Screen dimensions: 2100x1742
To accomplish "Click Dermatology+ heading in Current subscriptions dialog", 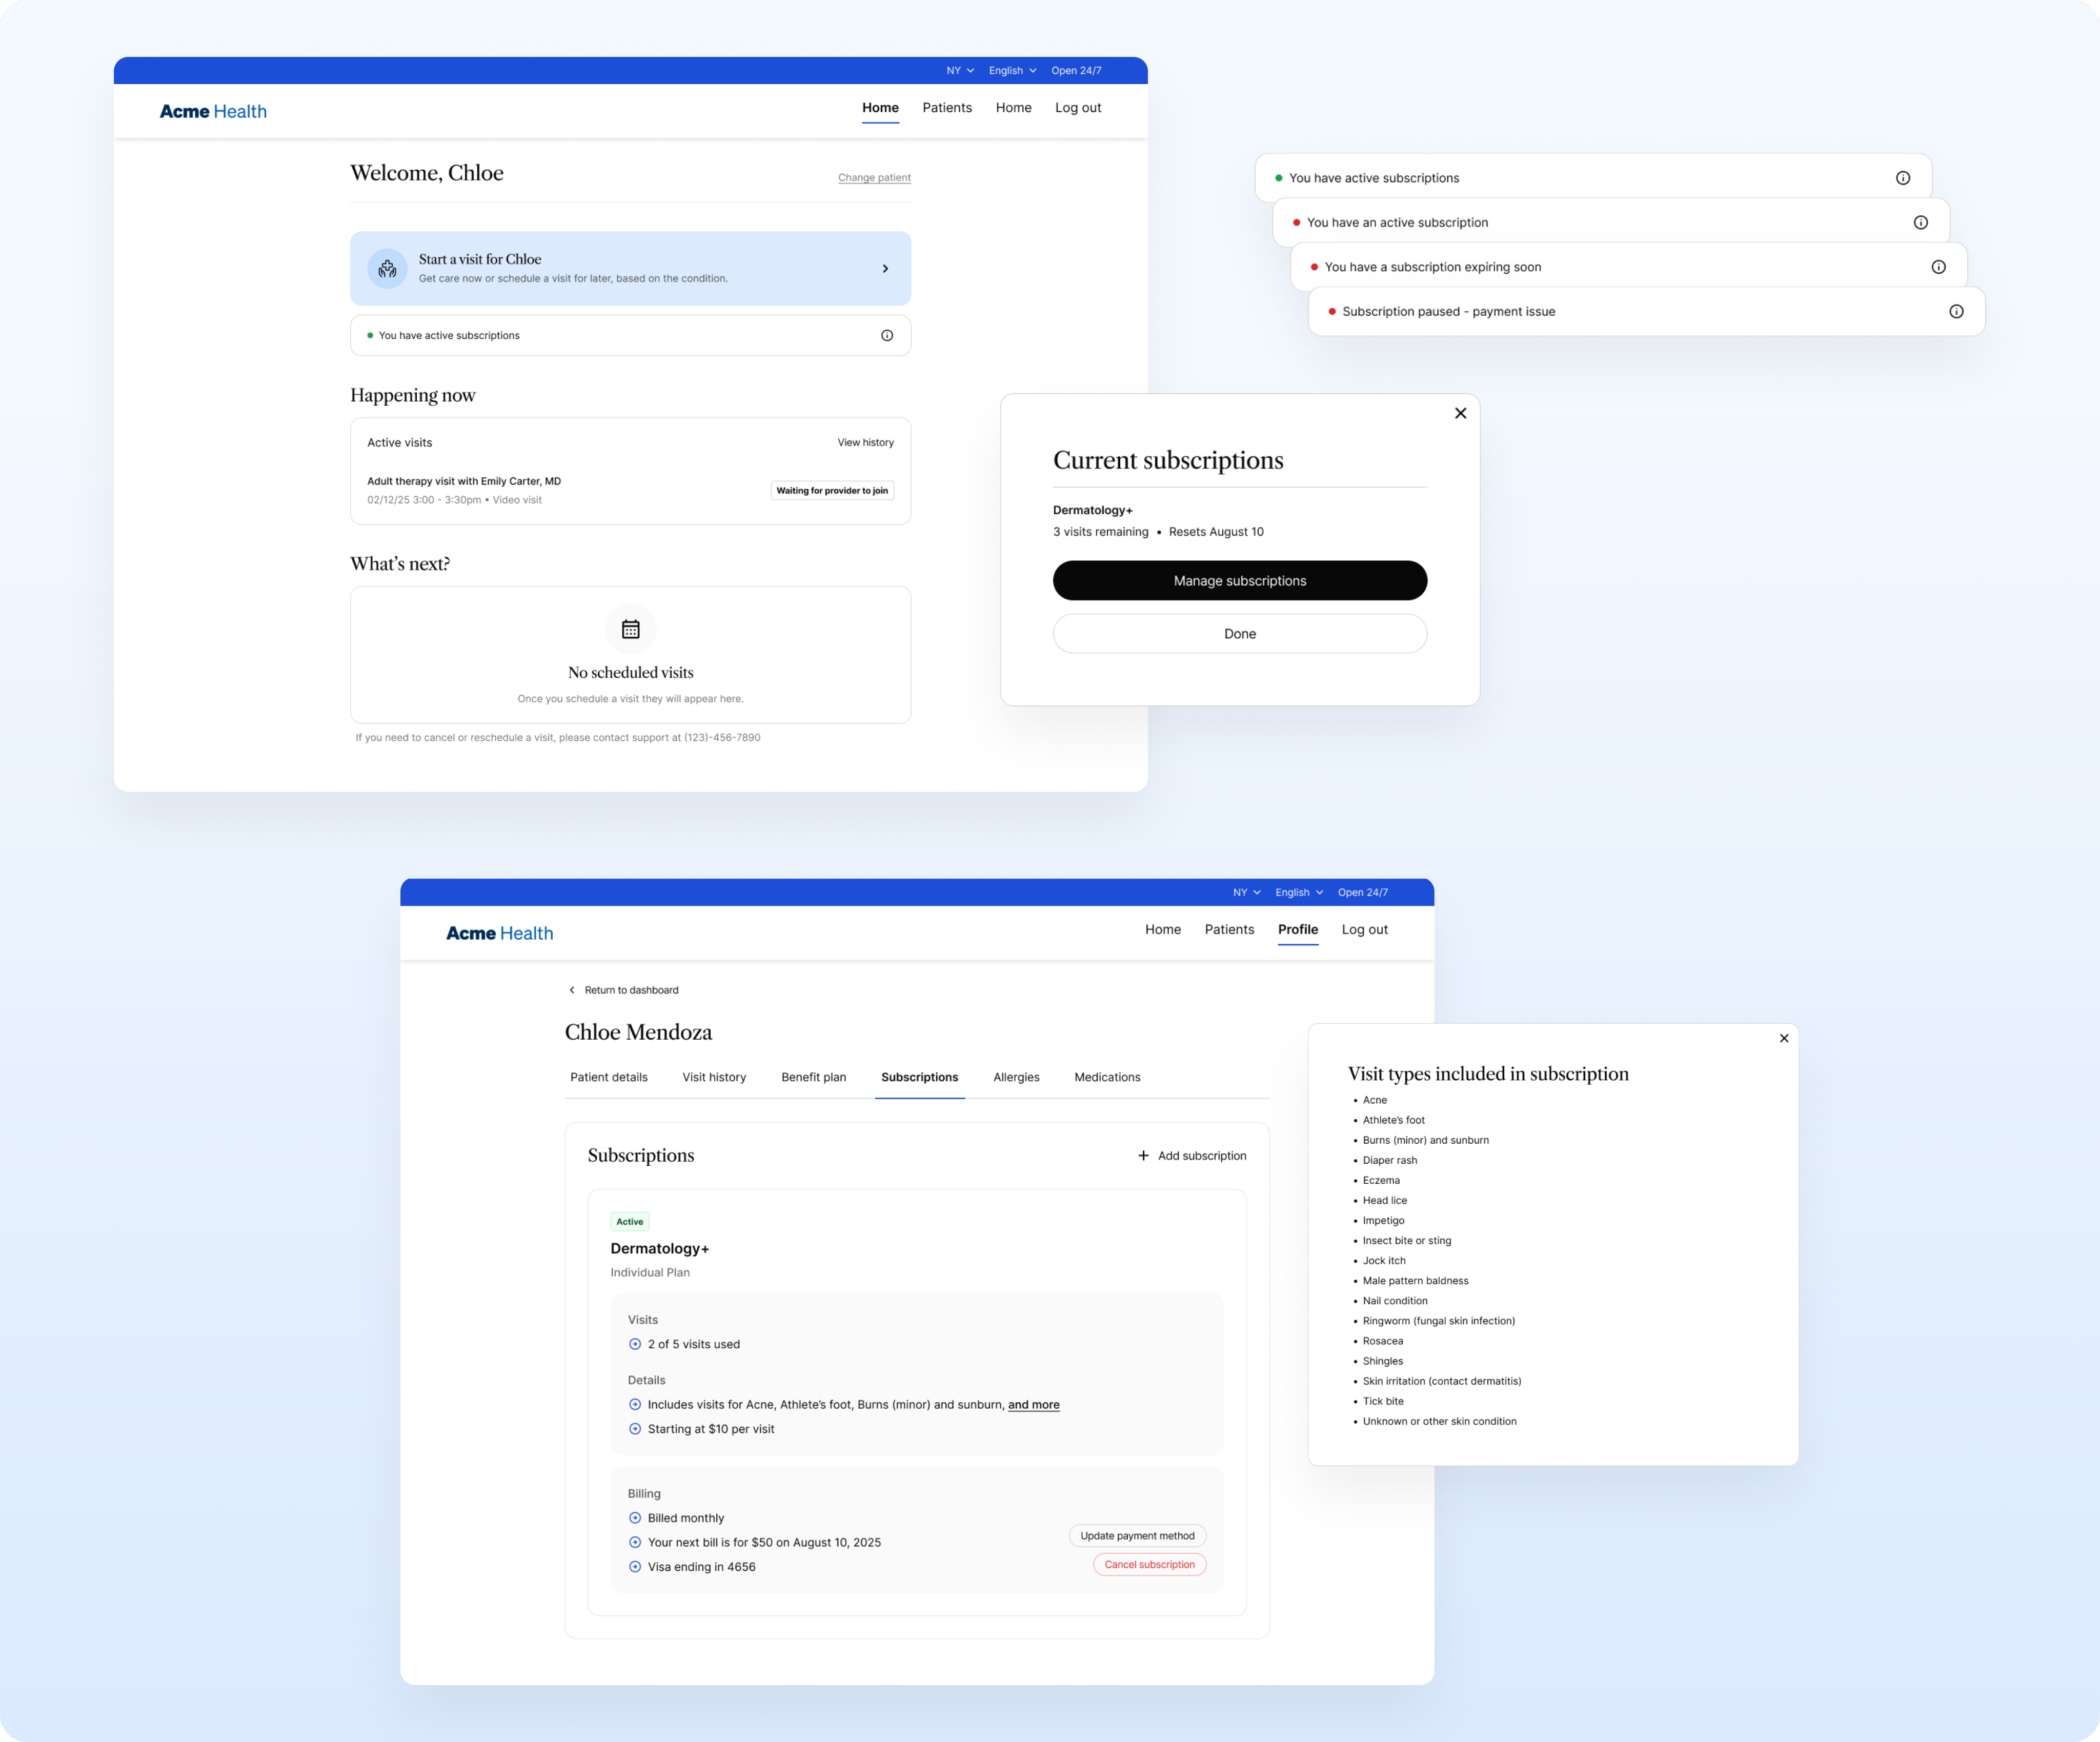I will (1092, 510).
